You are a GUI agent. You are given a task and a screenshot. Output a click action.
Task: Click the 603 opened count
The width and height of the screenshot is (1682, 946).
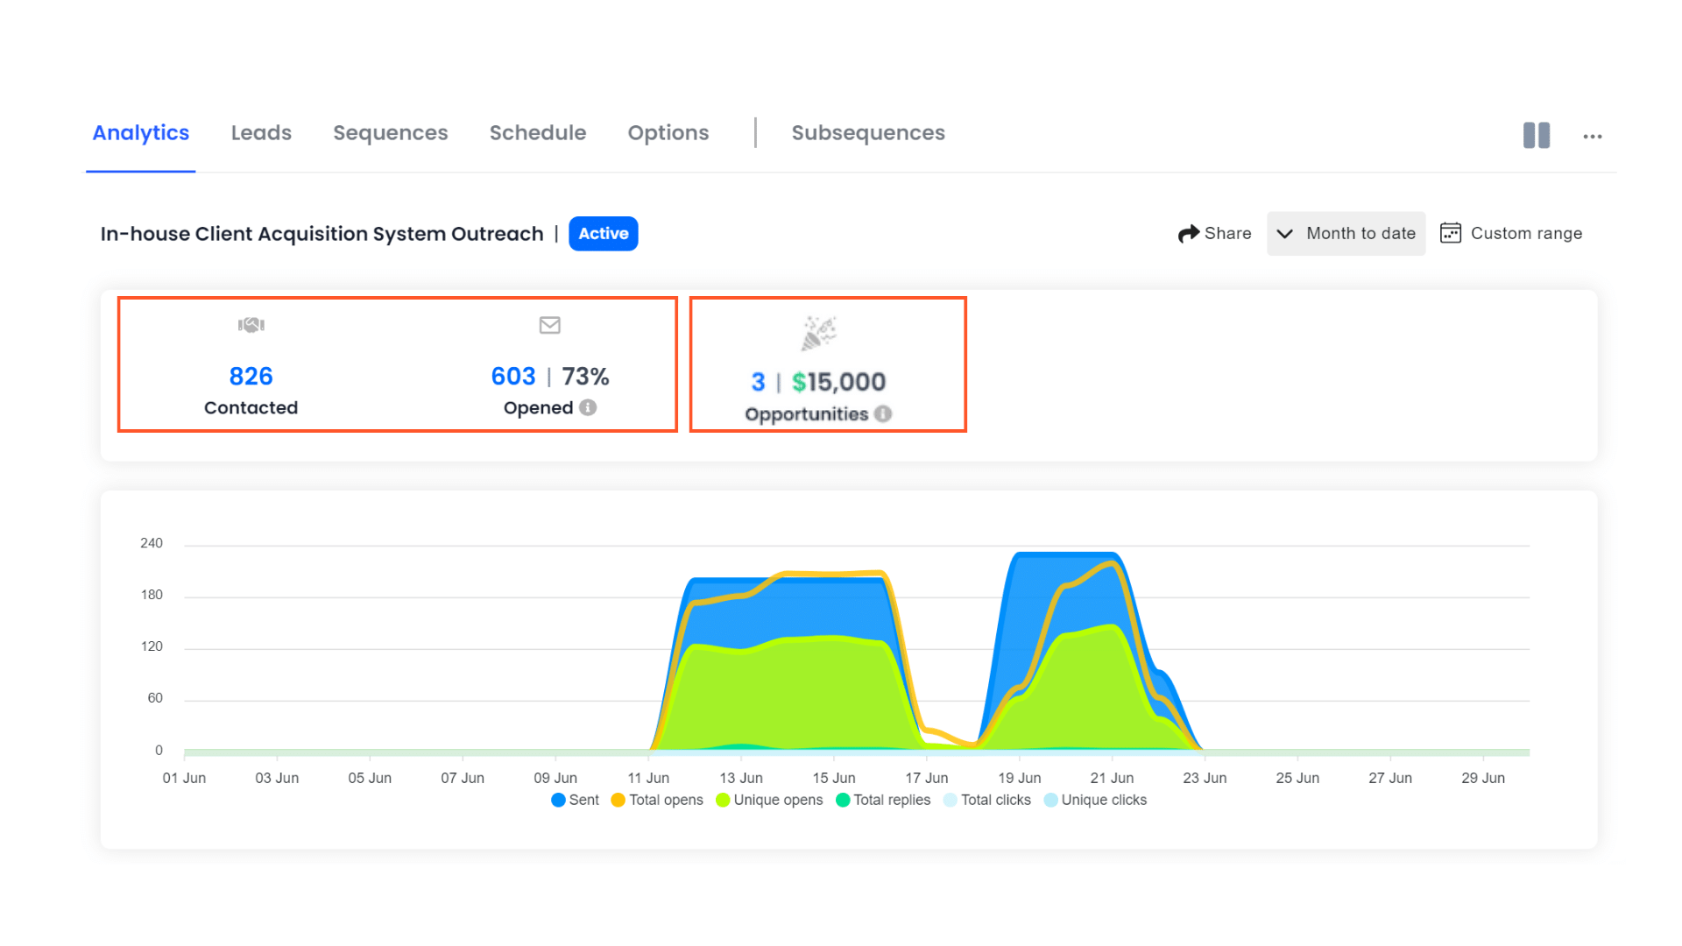tap(513, 377)
